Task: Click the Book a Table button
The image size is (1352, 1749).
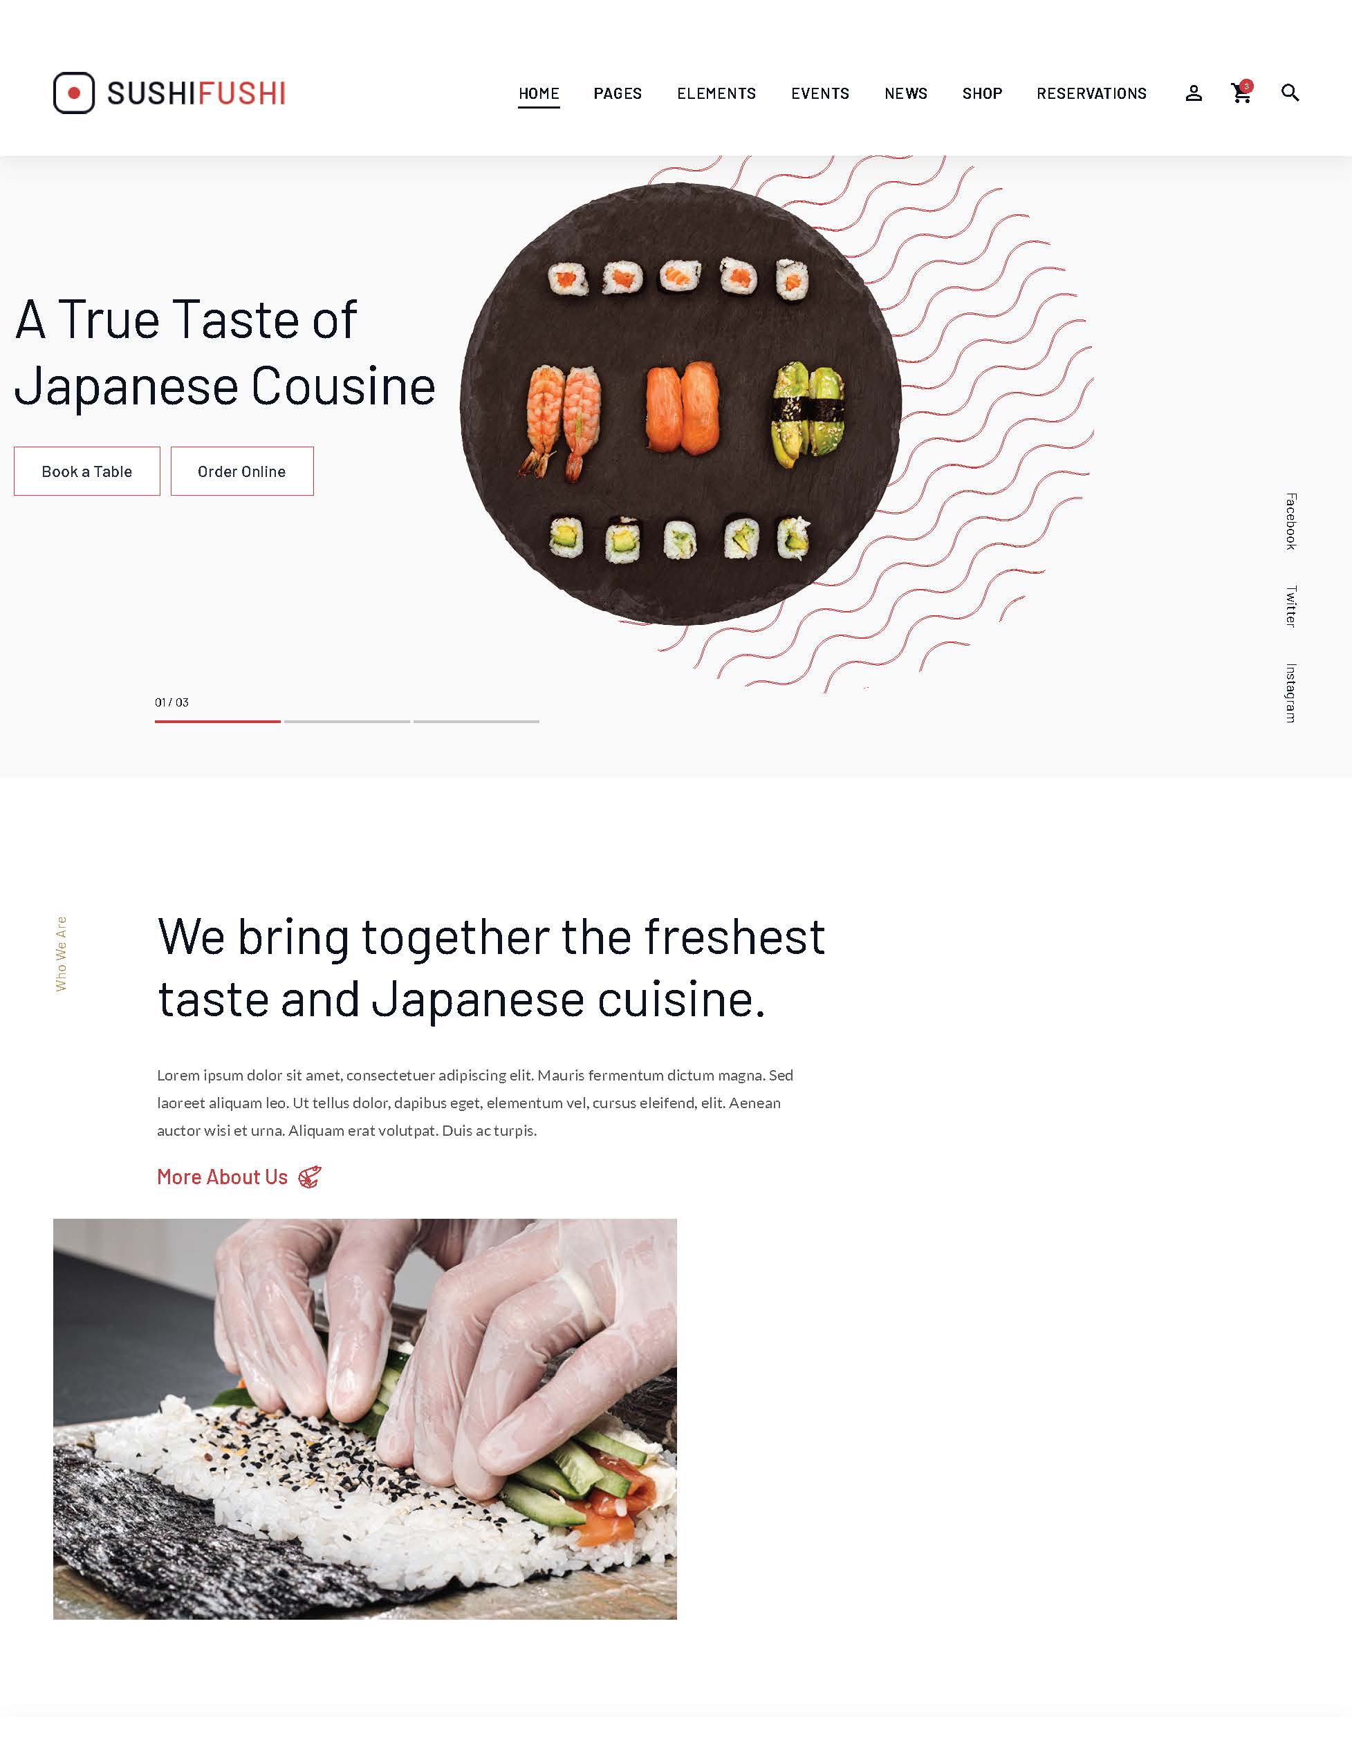Action: pyautogui.click(x=86, y=471)
